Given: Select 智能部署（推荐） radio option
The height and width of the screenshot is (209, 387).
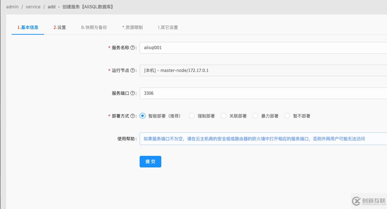Looking at the screenshot, I should pyautogui.click(x=143, y=116).
